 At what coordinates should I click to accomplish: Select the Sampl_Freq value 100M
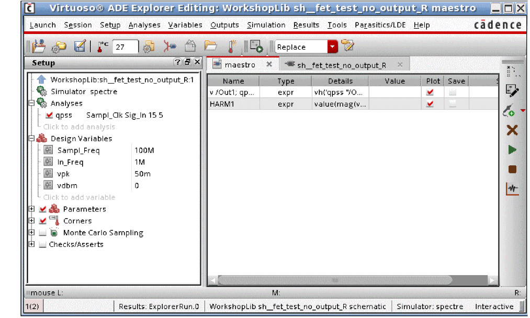pos(144,150)
